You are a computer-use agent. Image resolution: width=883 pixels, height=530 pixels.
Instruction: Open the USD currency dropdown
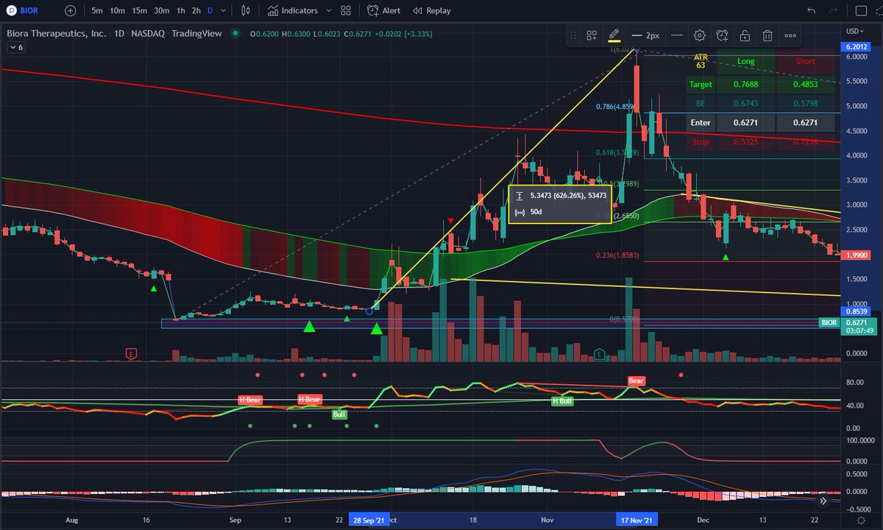(854, 31)
